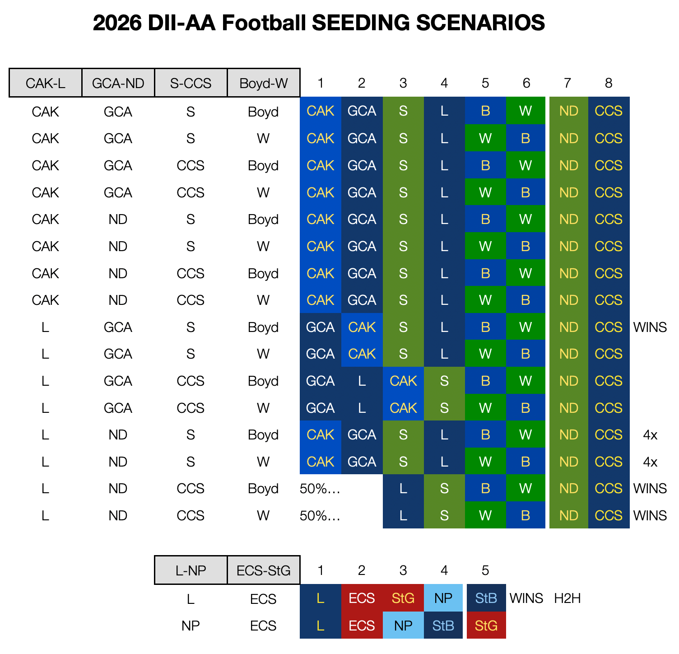Viewport: 679px width, 654px height.
Task: Click the CAK-L header cell
Action: click(46, 83)
